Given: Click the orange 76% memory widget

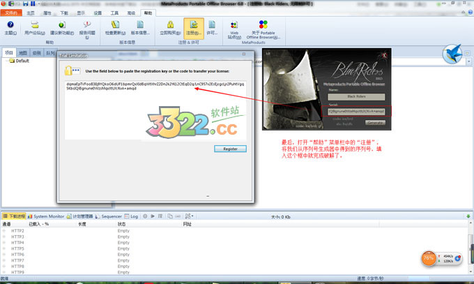Looking at the screenshot, I should click(429, 258).
